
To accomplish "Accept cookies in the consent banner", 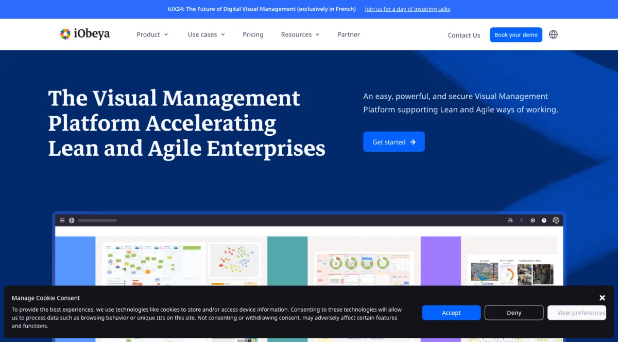I will [451, 313].
